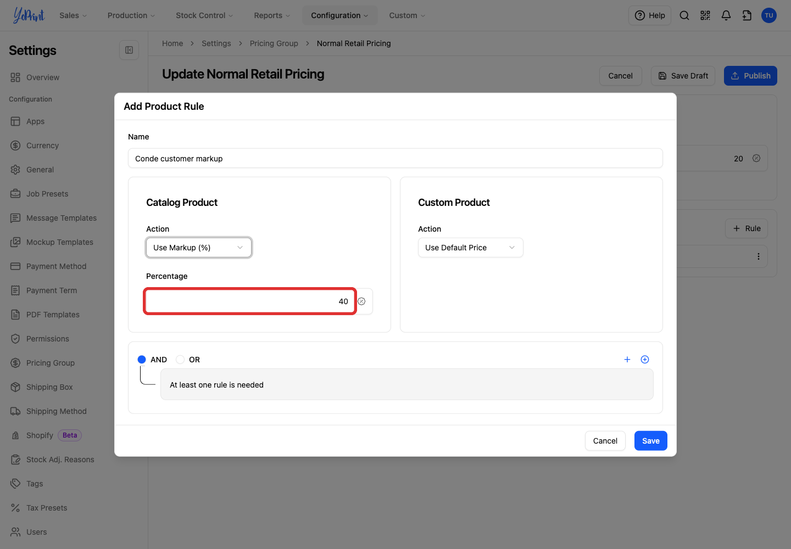
Task: Save the product rule
Action: coord(651,441)
